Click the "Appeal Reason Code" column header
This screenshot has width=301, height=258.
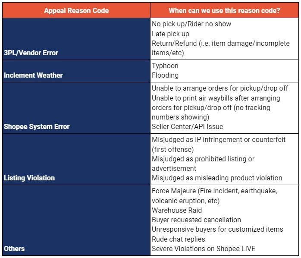[x=76, y=10]
